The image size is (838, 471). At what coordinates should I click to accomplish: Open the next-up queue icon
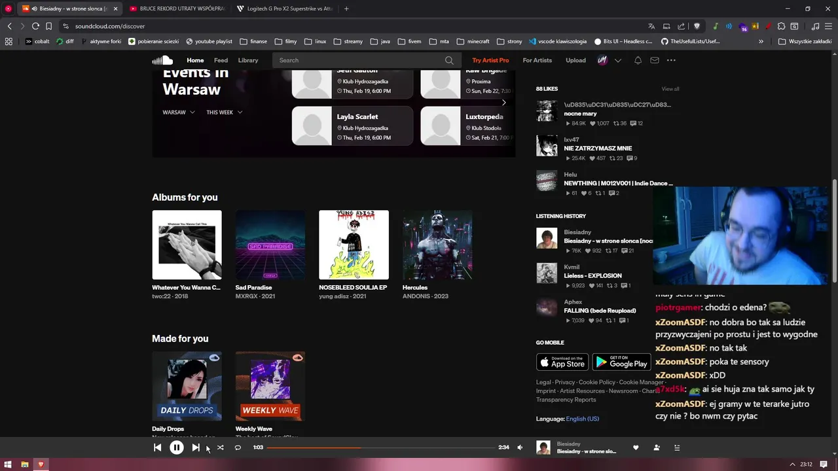coord(677,447)
